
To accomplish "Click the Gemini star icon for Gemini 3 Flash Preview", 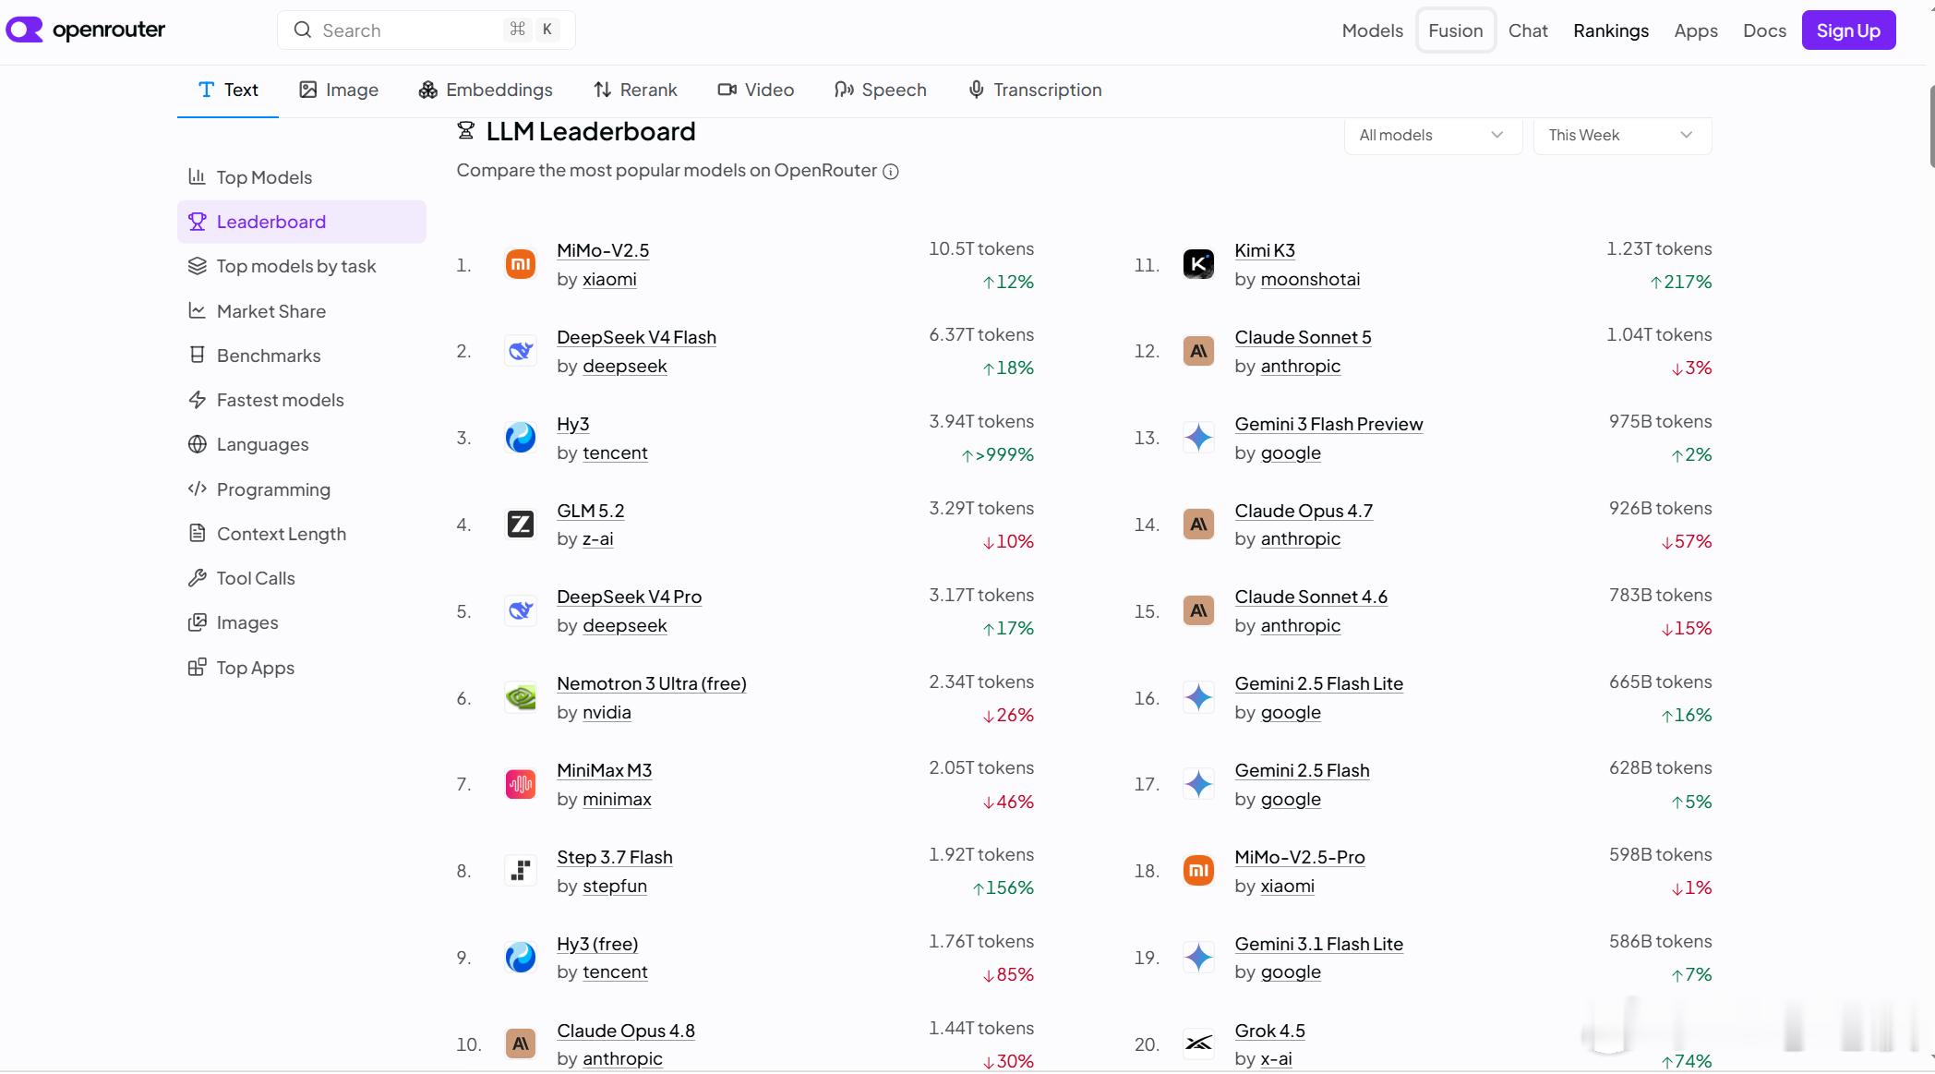I will (1198, 438).
